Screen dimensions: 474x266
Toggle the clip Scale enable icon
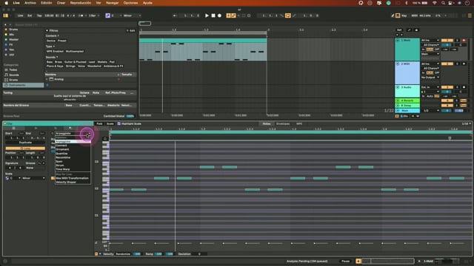[x=7, y=178]
